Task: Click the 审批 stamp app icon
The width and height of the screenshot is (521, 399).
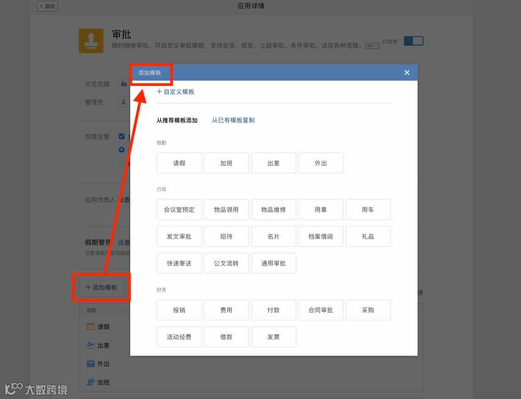Action: click(91, 41)
